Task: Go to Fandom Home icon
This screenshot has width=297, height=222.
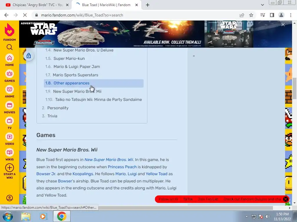Action: click(x=10, y=58)
